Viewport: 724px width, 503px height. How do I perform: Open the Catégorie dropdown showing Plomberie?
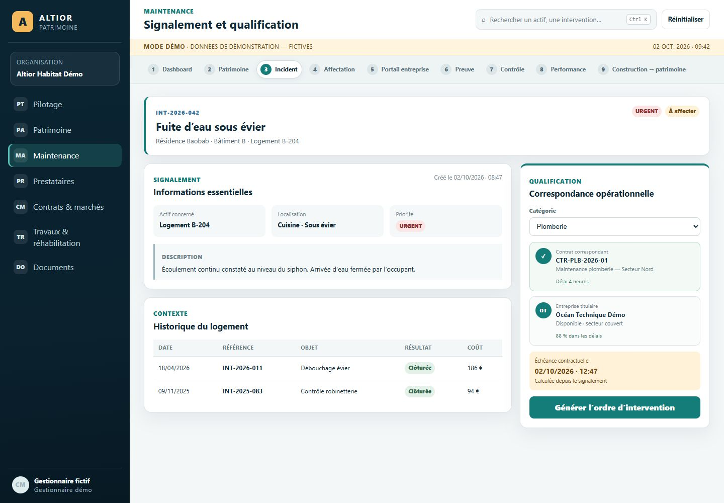(614, 226)
